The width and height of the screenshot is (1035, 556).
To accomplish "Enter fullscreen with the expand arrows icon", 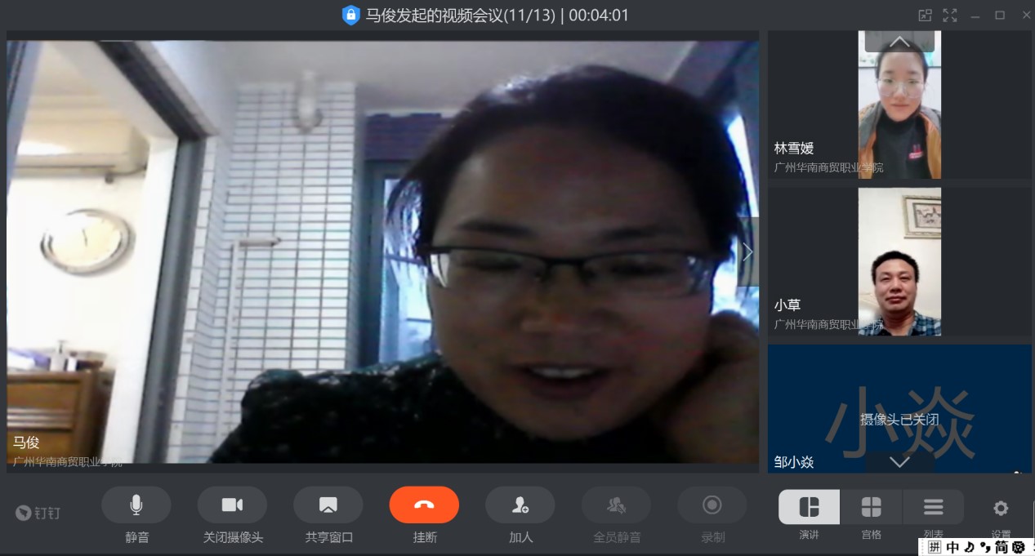I will (950, 15).
